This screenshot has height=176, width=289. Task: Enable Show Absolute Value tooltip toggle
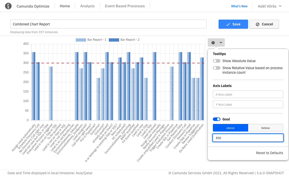[x=216, y=61]
